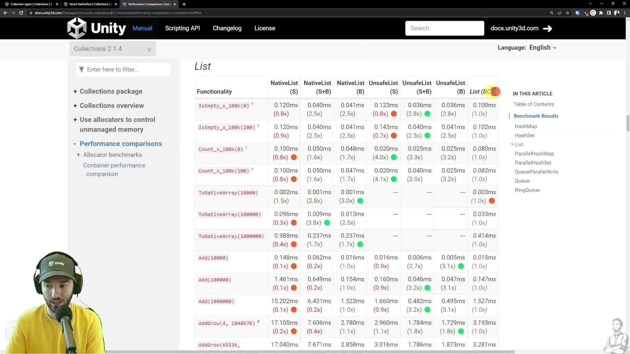Click the reload page icon
This screenshot has width=630, height=354.
pos(21,13)
